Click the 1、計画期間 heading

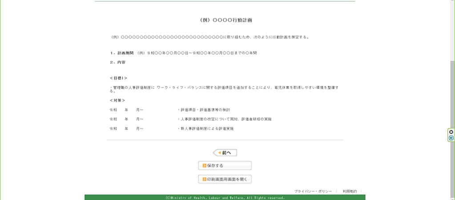point(121,53)
